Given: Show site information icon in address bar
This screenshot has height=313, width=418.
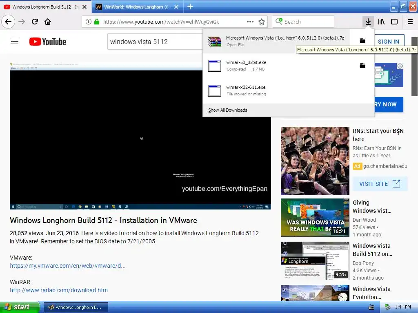Looking at the screenshot, I should pos(89,22).
